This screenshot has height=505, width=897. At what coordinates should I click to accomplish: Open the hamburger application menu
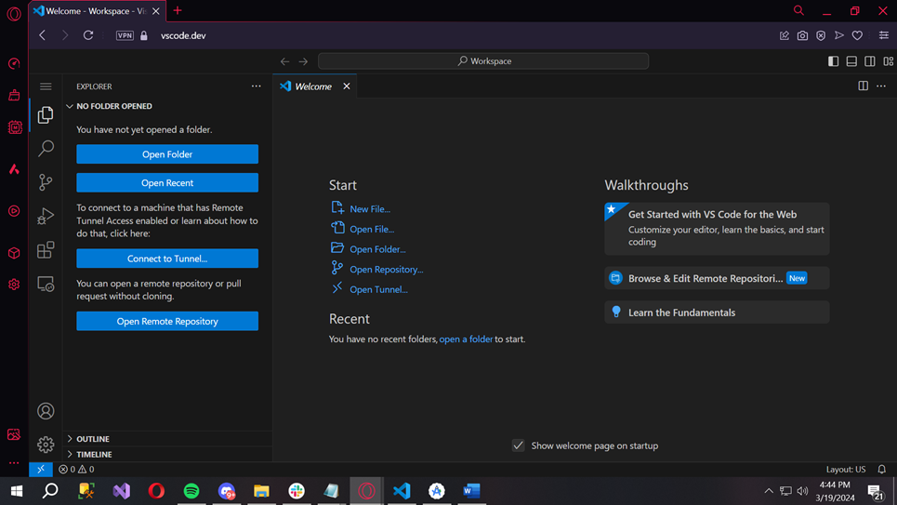pyautogui.click(x=46, y=86)
